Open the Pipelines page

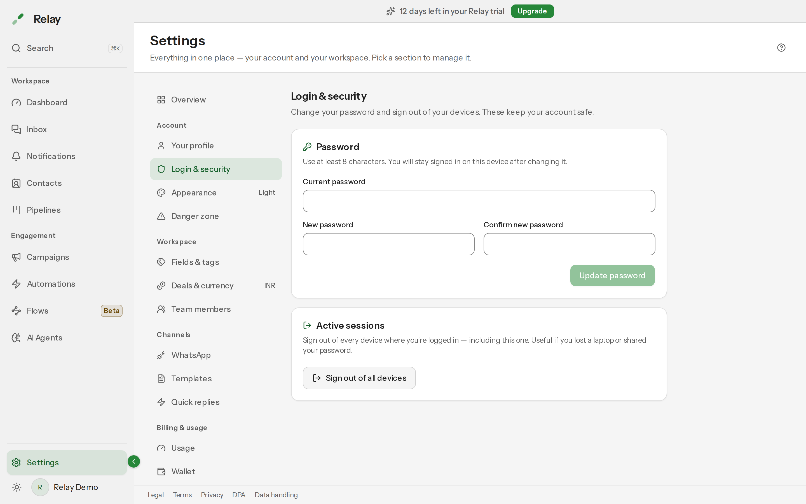[x=67, y=210]
